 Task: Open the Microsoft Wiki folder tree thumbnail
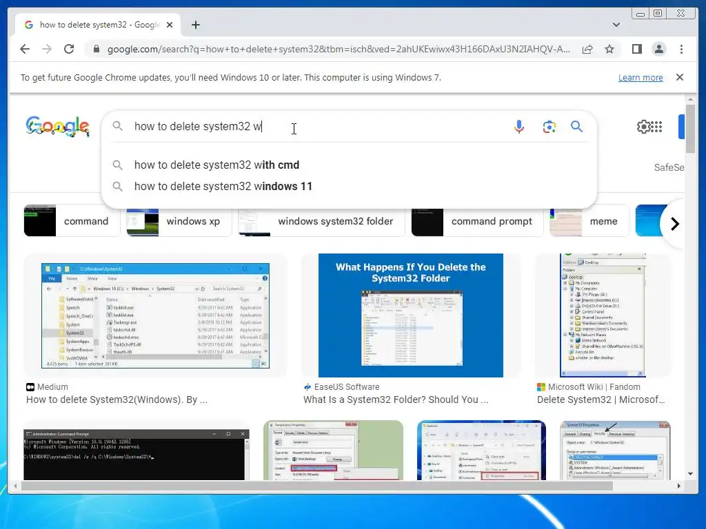(603, 315)
